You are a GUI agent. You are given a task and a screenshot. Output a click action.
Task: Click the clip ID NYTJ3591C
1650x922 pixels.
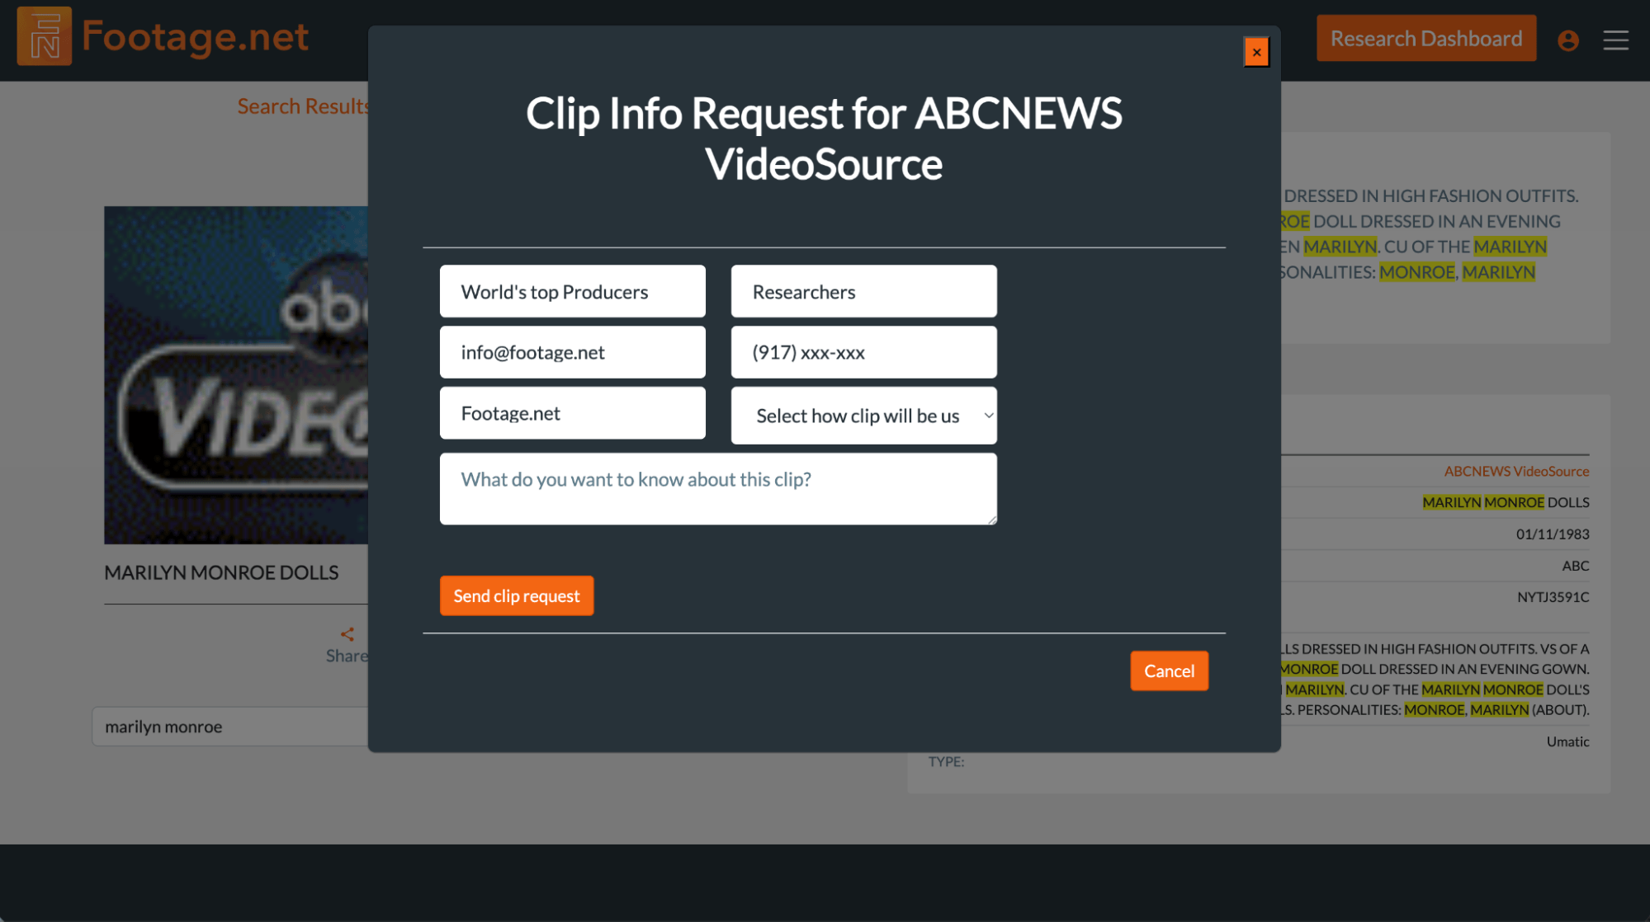point(1553,596)
